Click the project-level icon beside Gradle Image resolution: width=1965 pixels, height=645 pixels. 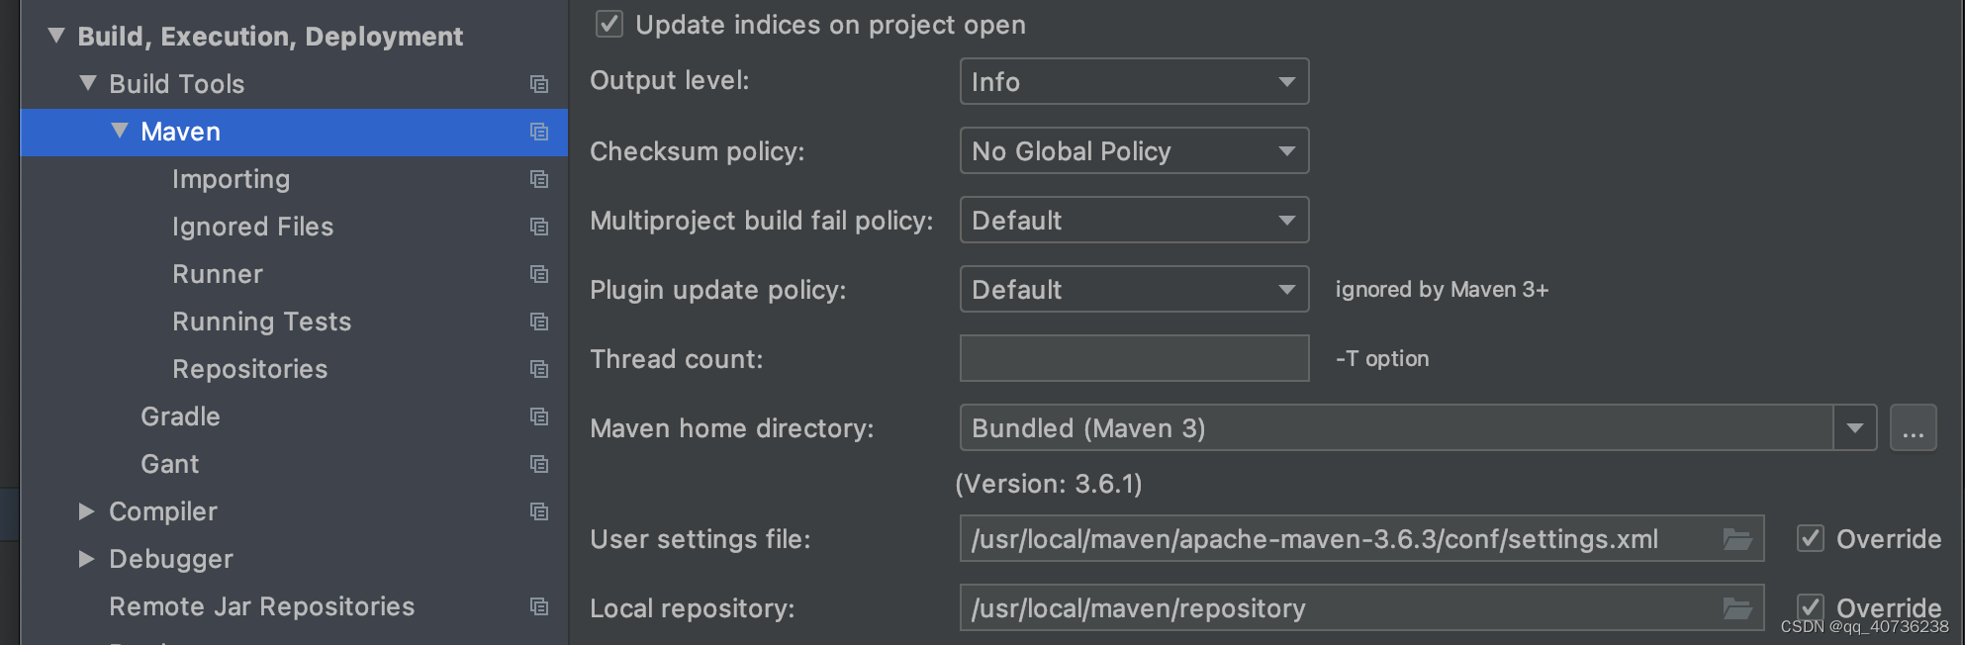coord(539,416)
